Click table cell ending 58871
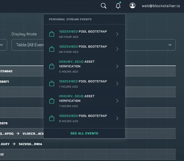This screenshot has width=184, height=161. tap(4, 82)
